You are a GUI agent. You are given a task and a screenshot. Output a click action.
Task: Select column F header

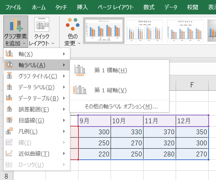pyautogui.click(x=192, y=85)
